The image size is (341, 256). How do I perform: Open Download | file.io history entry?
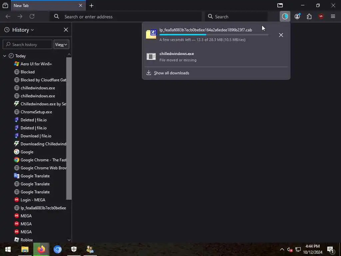click(36, 136)
